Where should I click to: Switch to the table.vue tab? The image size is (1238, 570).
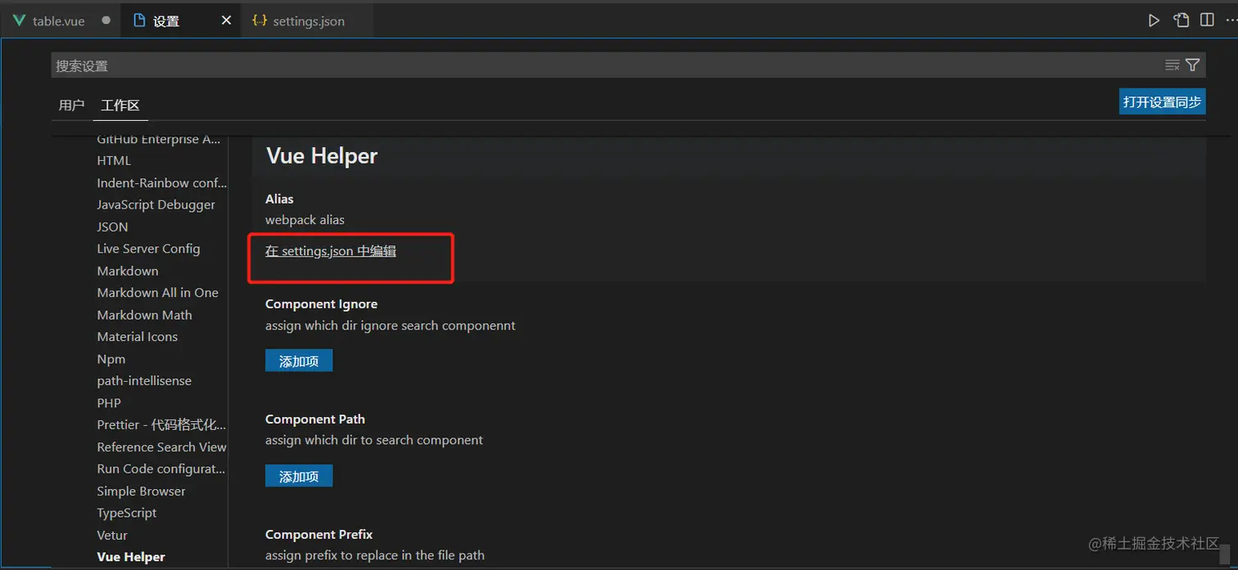pos(61,20)
